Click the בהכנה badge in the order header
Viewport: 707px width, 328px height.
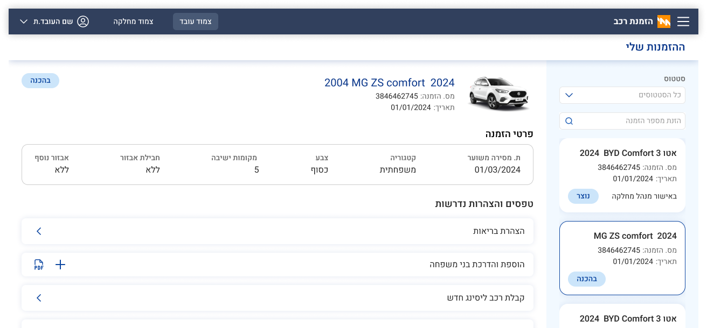tap(40, 81)
